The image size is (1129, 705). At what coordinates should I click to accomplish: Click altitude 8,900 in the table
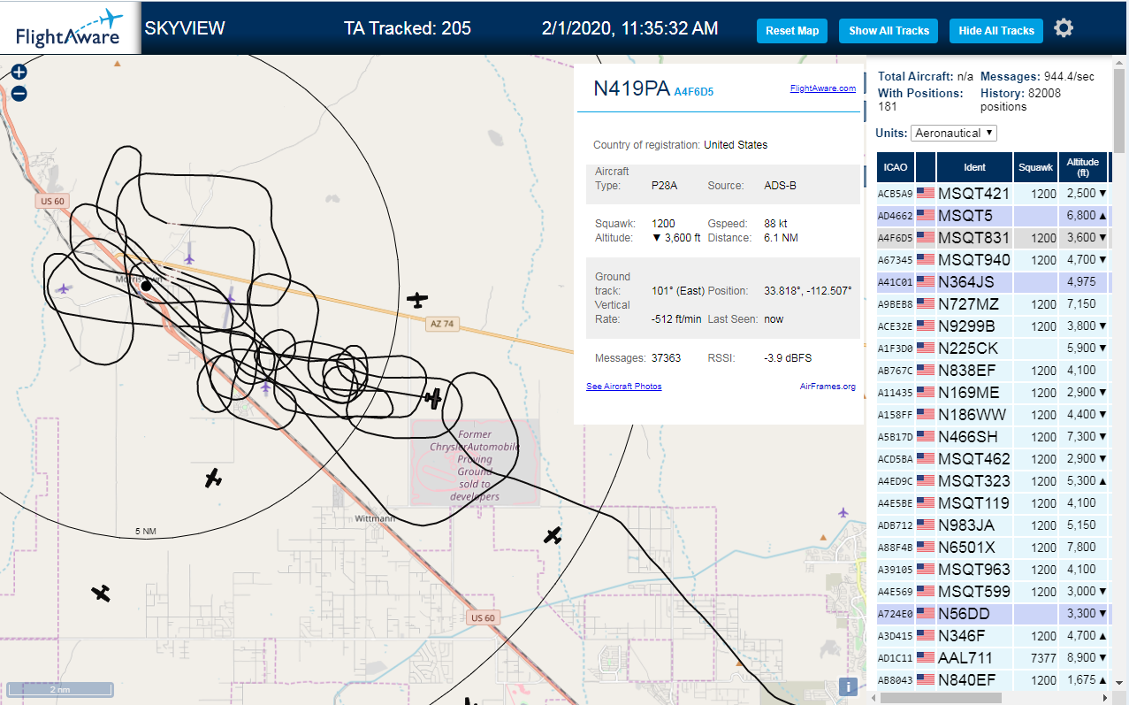tap(1081, 658)
